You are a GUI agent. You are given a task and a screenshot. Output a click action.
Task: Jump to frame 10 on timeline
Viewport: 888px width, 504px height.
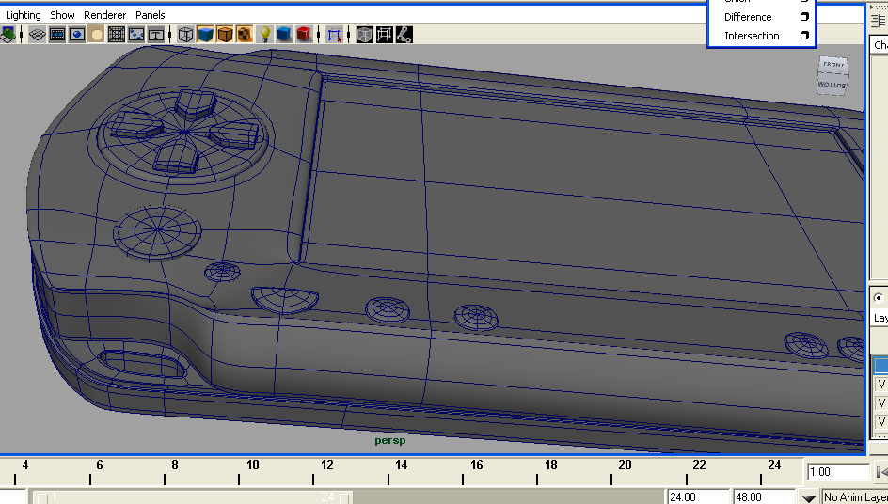coord(253,465)
